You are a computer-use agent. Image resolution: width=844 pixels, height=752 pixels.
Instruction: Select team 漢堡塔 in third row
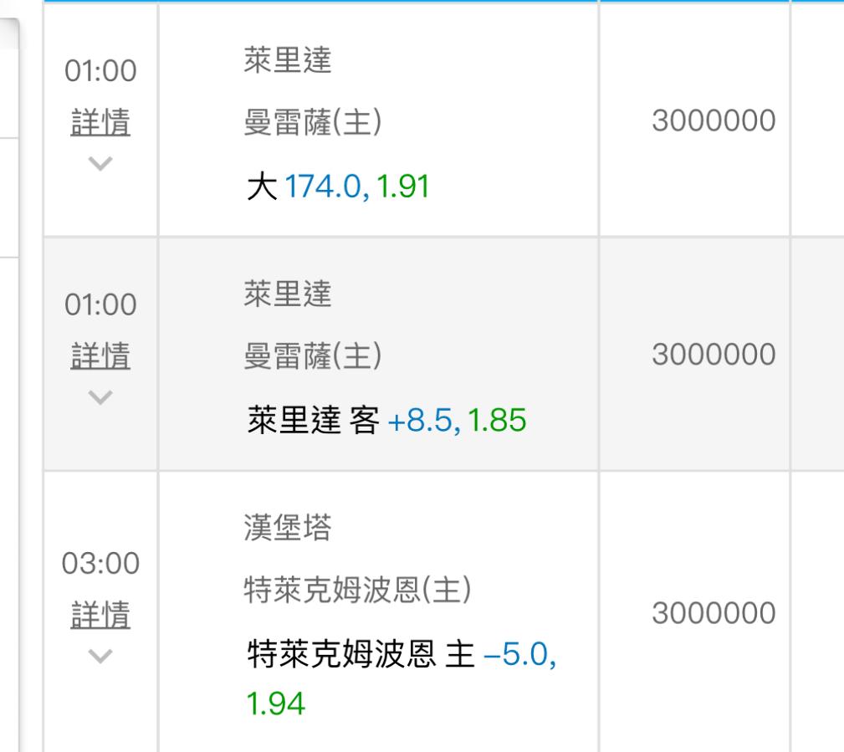pyautogui.click(x=288, y=527)
